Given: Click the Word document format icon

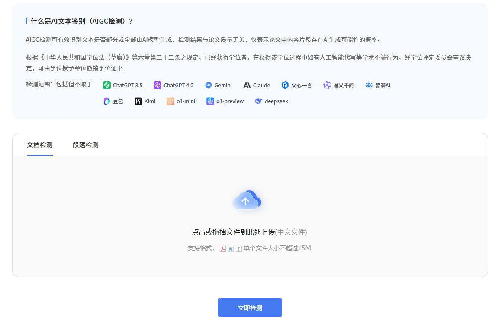Looking at the screenshot, I should pyautogui.click(x=231, y=248).
